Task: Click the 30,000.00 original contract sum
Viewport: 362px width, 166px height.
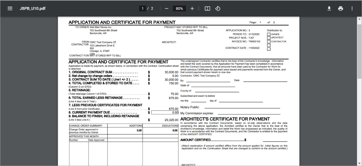Action: pyautogui.click(x=171, y=72)
